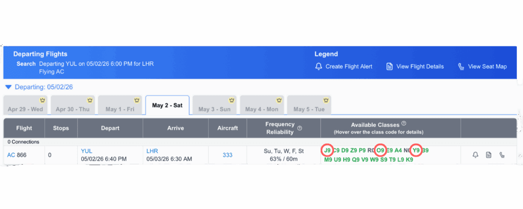The height and width of the screenshot is (209, 523).
Task: Open flight details document icon for AC 866
Action: 489,154
